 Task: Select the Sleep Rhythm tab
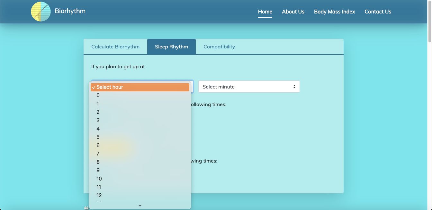[171, 47]
